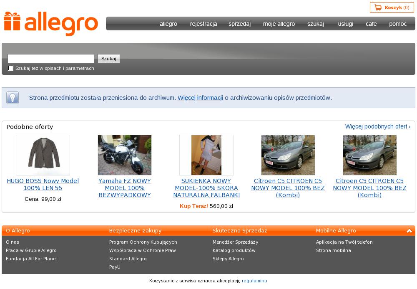Open the dress offer thumbnail
This screenshot has width=417, height=289.
206,155
